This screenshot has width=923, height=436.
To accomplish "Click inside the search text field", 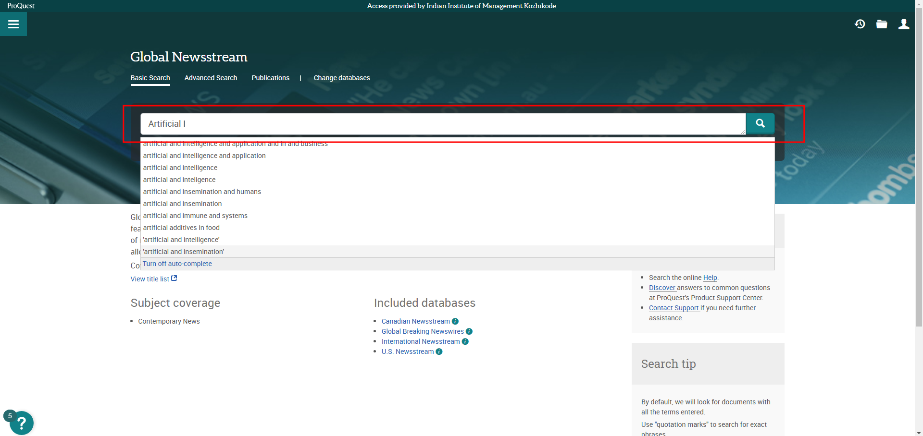I will [442, 124].
